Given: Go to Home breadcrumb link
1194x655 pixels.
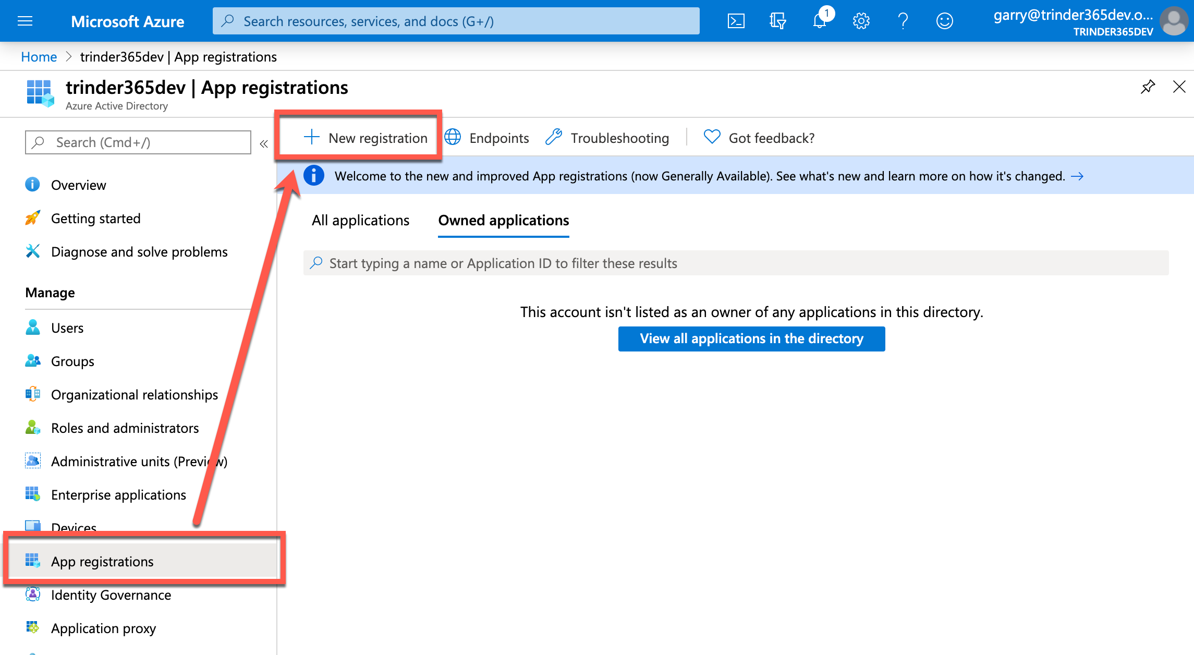Looking at the screenshot, I should click(39, 57).
